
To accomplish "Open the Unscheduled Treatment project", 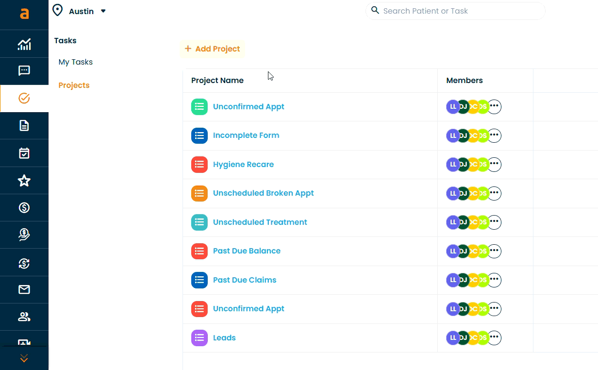I will [260, 222].
